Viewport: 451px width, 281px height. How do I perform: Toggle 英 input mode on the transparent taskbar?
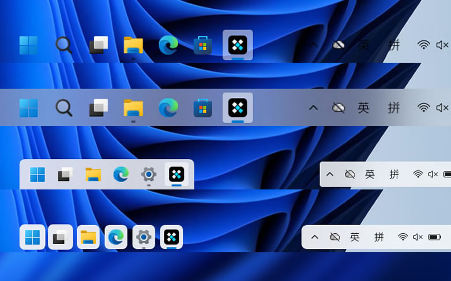363,45
